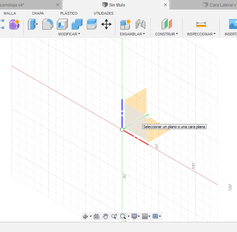Click the Insert image icon

(x=233, y=24)
